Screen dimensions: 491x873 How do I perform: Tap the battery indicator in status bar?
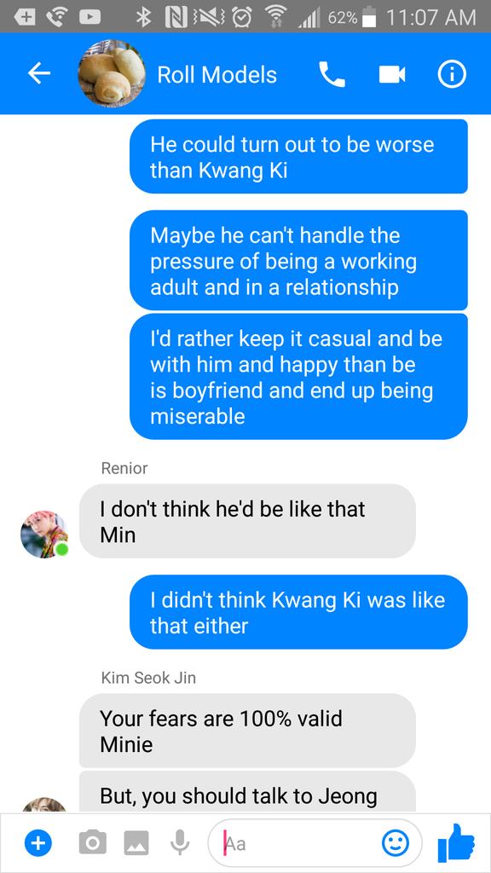(368, 17)
